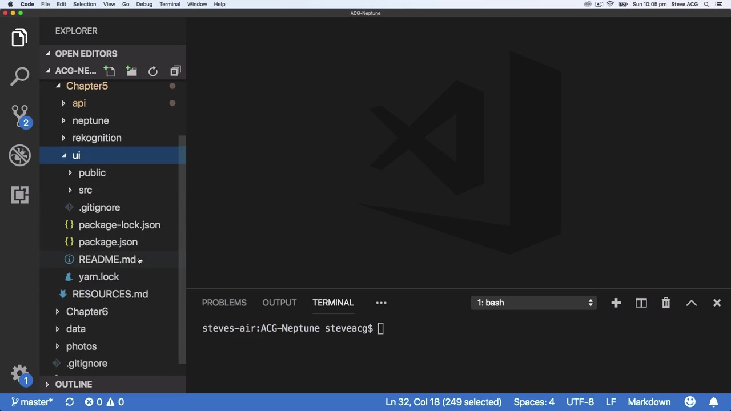
Task: Change indentation via Spaces: 4
Action: (x=534, y=402)
